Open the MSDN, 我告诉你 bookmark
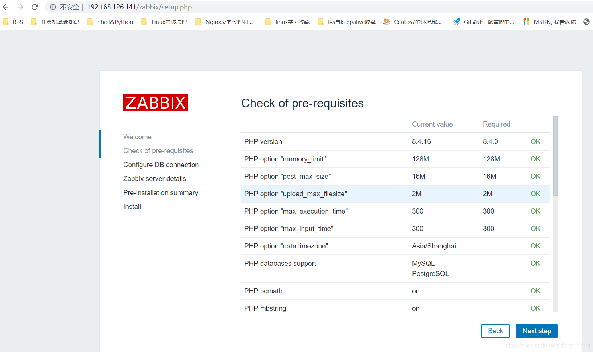 click(x=549, y=22)
